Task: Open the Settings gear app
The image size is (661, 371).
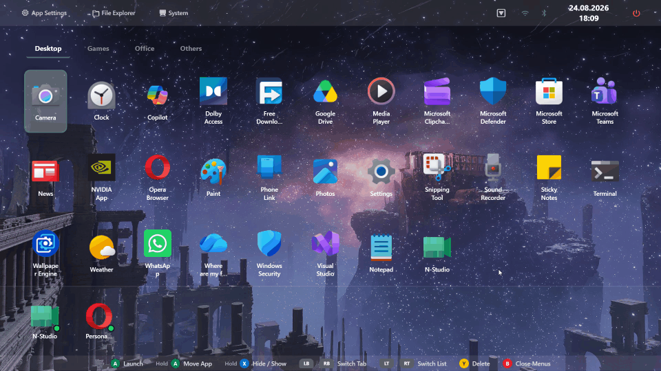Action: click(x=381, y=177)
